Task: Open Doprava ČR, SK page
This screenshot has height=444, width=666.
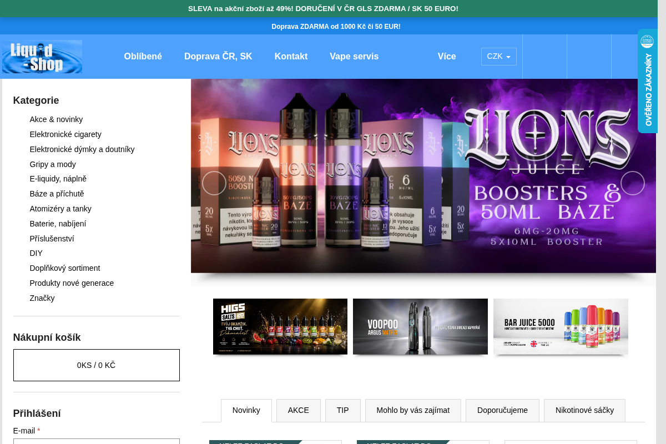Action: click(218, 57)
